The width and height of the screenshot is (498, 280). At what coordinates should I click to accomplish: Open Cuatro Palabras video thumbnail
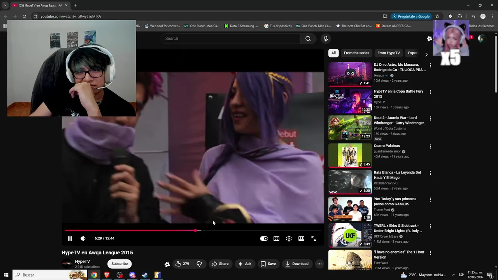[350, 156]
